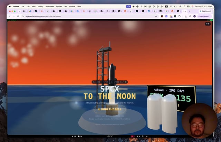The width and height of the screenshot is (221, 142).
Task: Open the Chrome profile avatar
Action: click(x=194, y=17)
